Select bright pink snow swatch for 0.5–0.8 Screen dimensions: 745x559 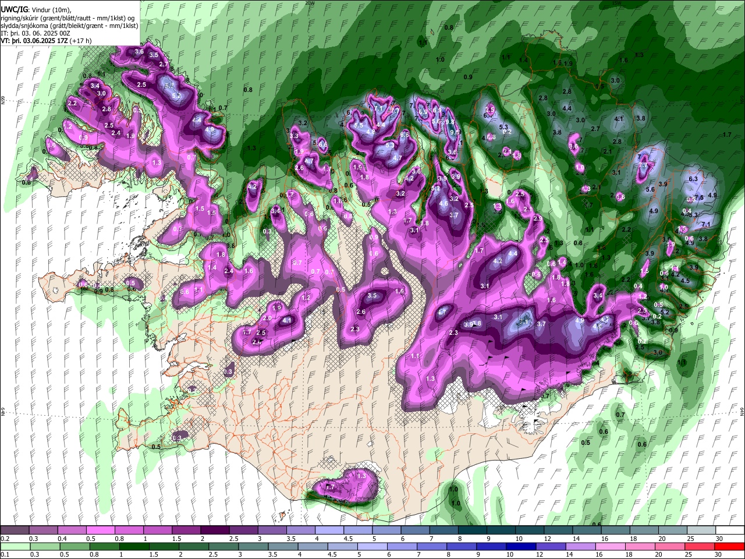pos(100,530)
